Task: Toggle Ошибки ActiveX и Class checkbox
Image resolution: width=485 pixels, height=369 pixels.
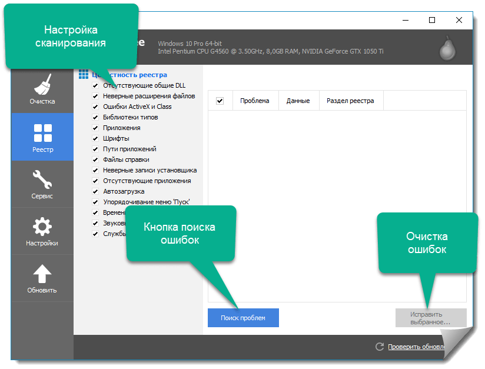Action: 95,107
